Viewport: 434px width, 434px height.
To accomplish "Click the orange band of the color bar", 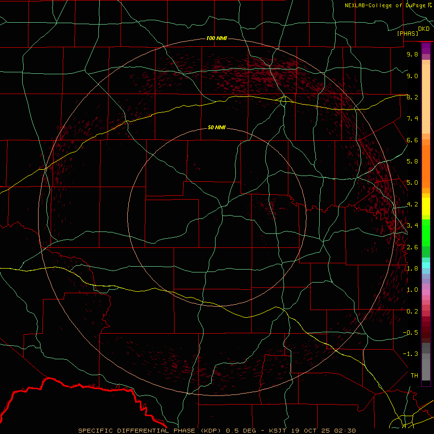I will [426, 166].
